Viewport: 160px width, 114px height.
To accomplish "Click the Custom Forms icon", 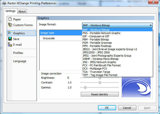I will (x=10, y=25).
